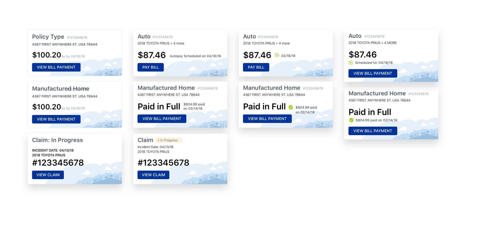Click the checkmark on the rightmost Paid in Full card

point(351,120)
